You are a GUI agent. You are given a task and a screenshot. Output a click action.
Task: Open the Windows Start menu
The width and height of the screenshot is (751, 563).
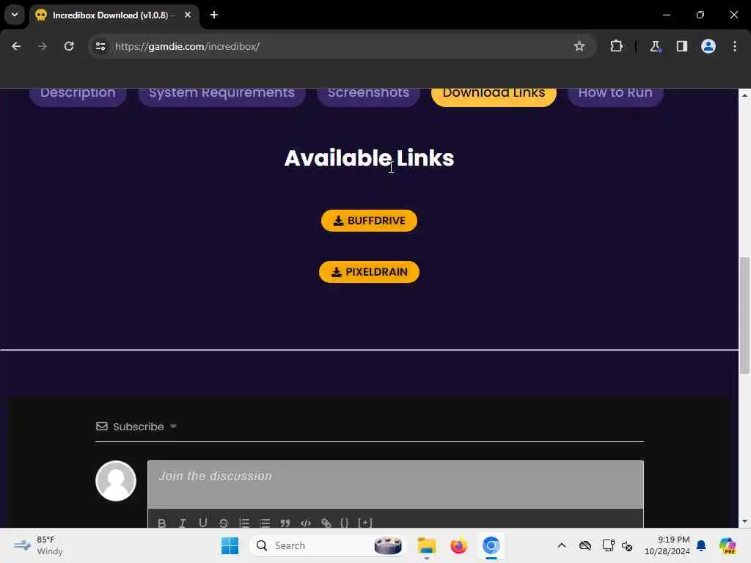point(230,545)
